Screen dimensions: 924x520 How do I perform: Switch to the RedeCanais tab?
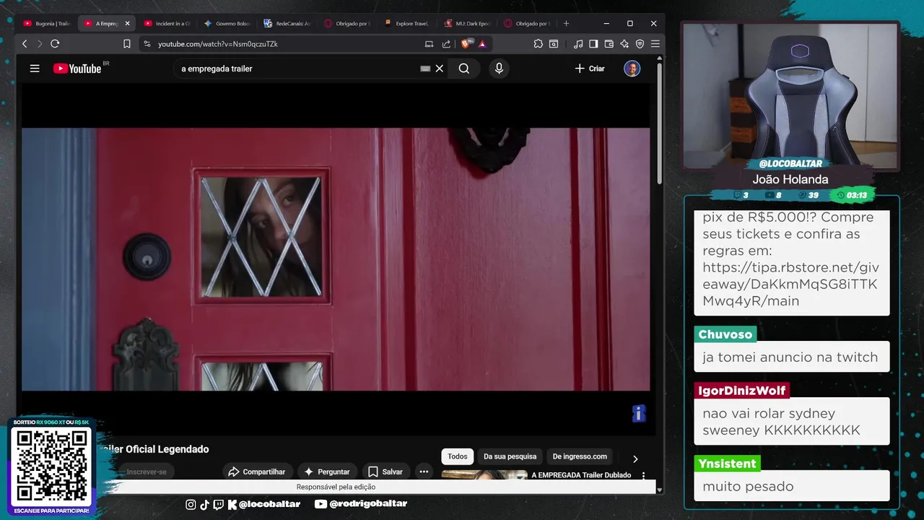pos(287,23)
